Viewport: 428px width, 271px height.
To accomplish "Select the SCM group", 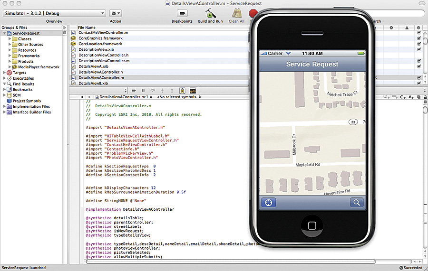I will tap(17, 95).
